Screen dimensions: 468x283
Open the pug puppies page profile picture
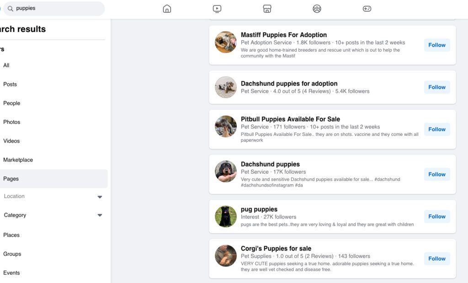pos(225,216)
